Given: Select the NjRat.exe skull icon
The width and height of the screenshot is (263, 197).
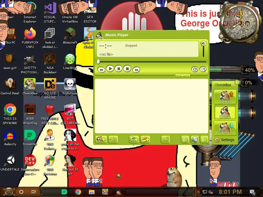Looking at the screenshot, I should click(x=70, y=87).
